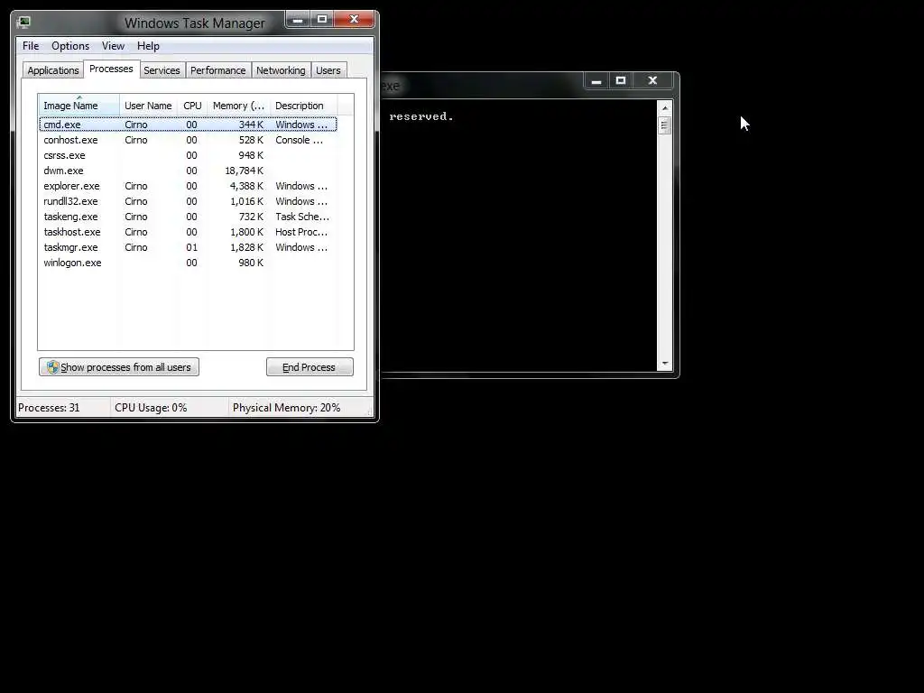
Task: Click the command prompt scrollbar thumb
Action: [665, 125]
